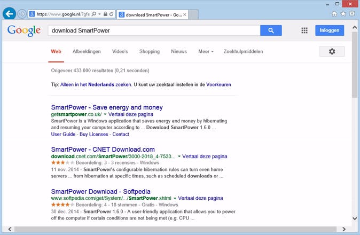Open 'SmartPower - Save energy and money' result

coord(107,107)
